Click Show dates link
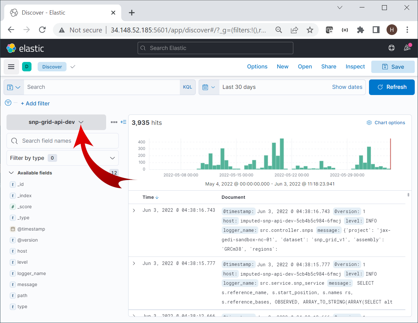 [x=347, y=87]
